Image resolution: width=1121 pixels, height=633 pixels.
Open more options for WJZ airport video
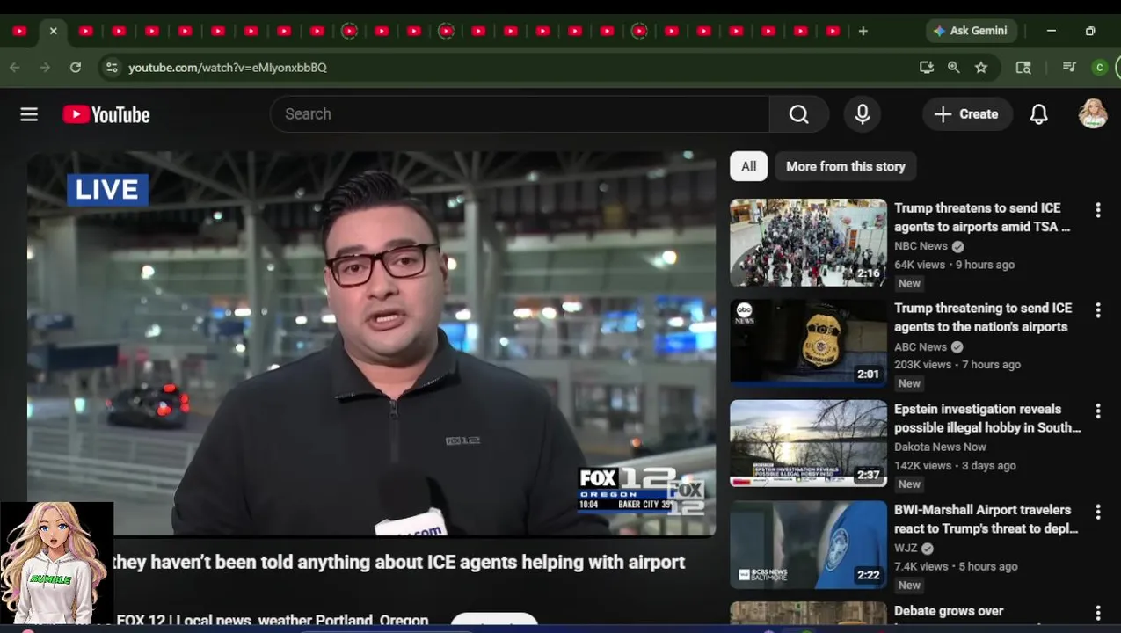click(1097, 512)
